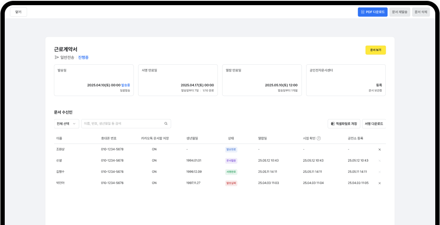440x225 pixels.
Task: Toggle 카카오톡 문서함 저장 ON for 신설
Action: coord(154,160)
